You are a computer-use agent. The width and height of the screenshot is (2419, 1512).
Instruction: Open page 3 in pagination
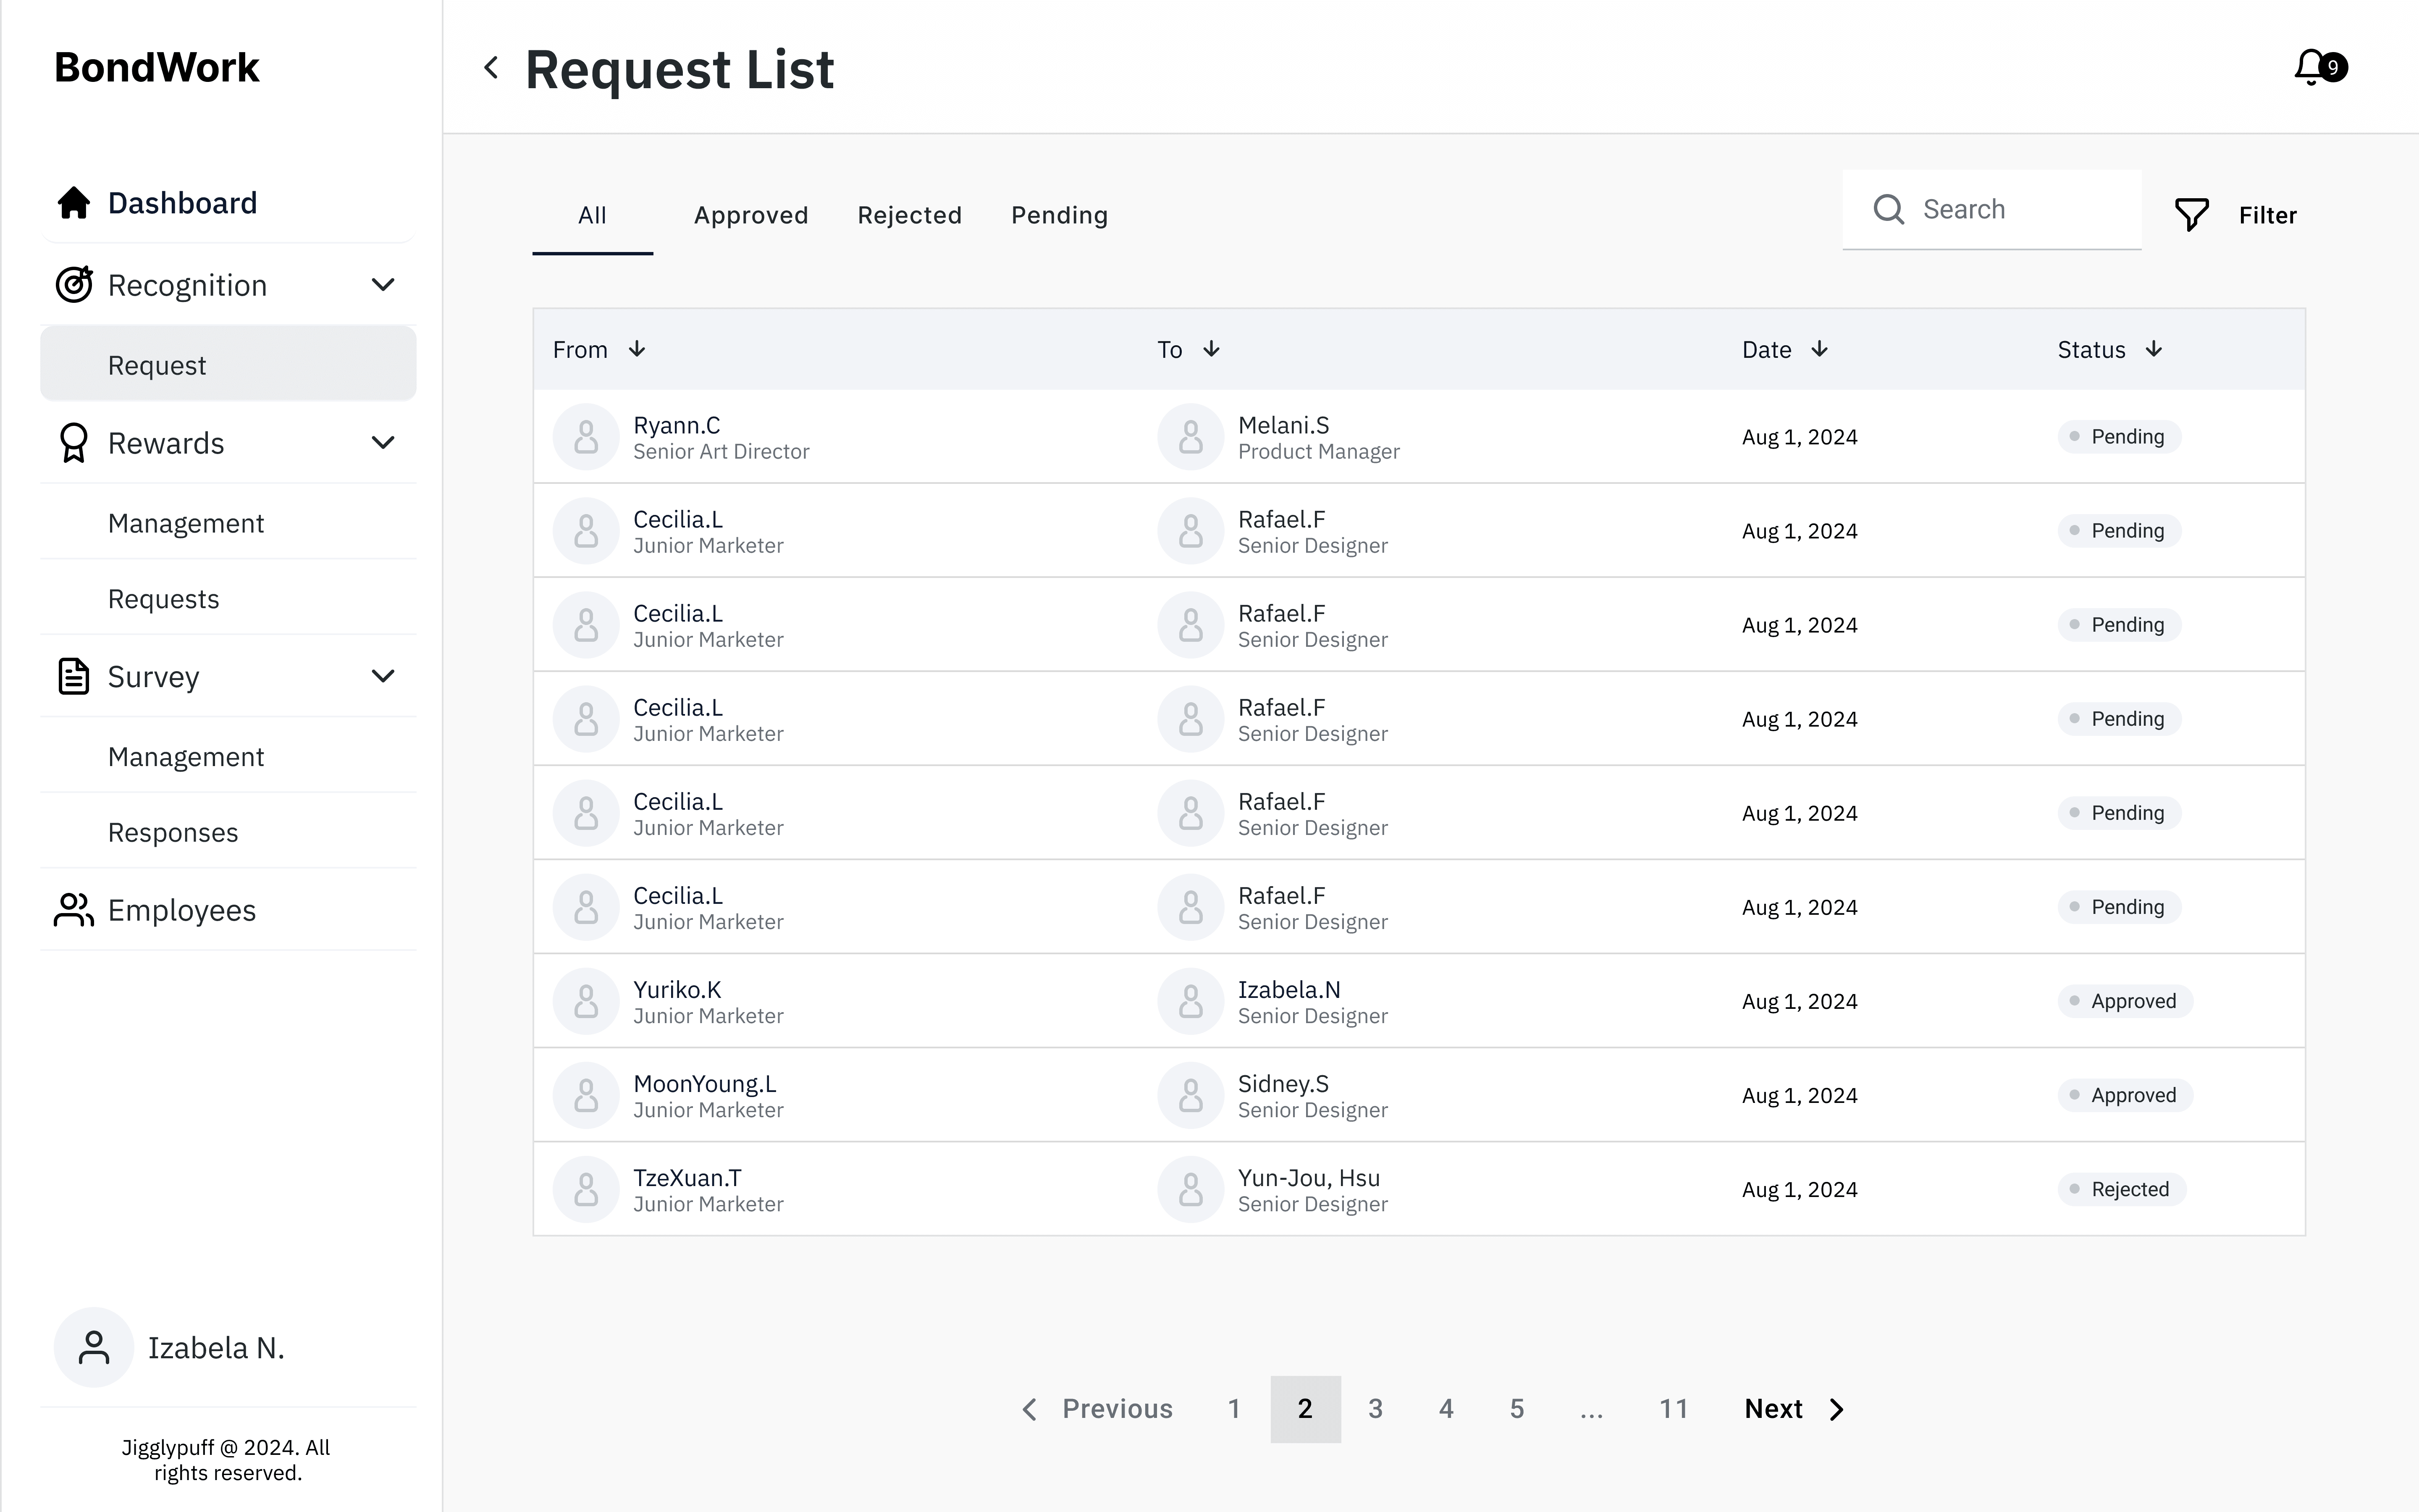(1375, 1409)
